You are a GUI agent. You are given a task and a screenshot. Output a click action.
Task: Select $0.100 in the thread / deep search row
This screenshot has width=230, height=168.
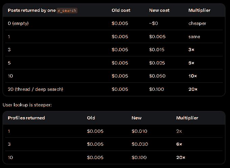(x=157, y=89)
